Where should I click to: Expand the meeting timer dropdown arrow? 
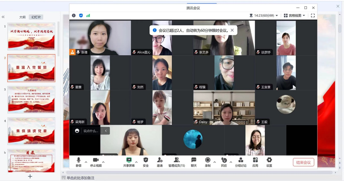coord(277,16)
